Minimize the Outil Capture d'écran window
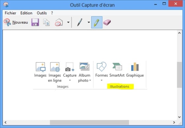The height and width of the screenshot is (128, 185). click(156, 4)
